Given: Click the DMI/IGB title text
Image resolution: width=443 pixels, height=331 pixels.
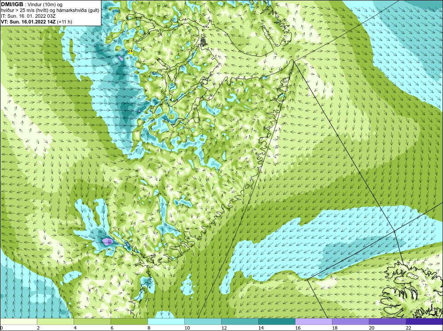Looking at the screenshot, I should pos(12,4).
